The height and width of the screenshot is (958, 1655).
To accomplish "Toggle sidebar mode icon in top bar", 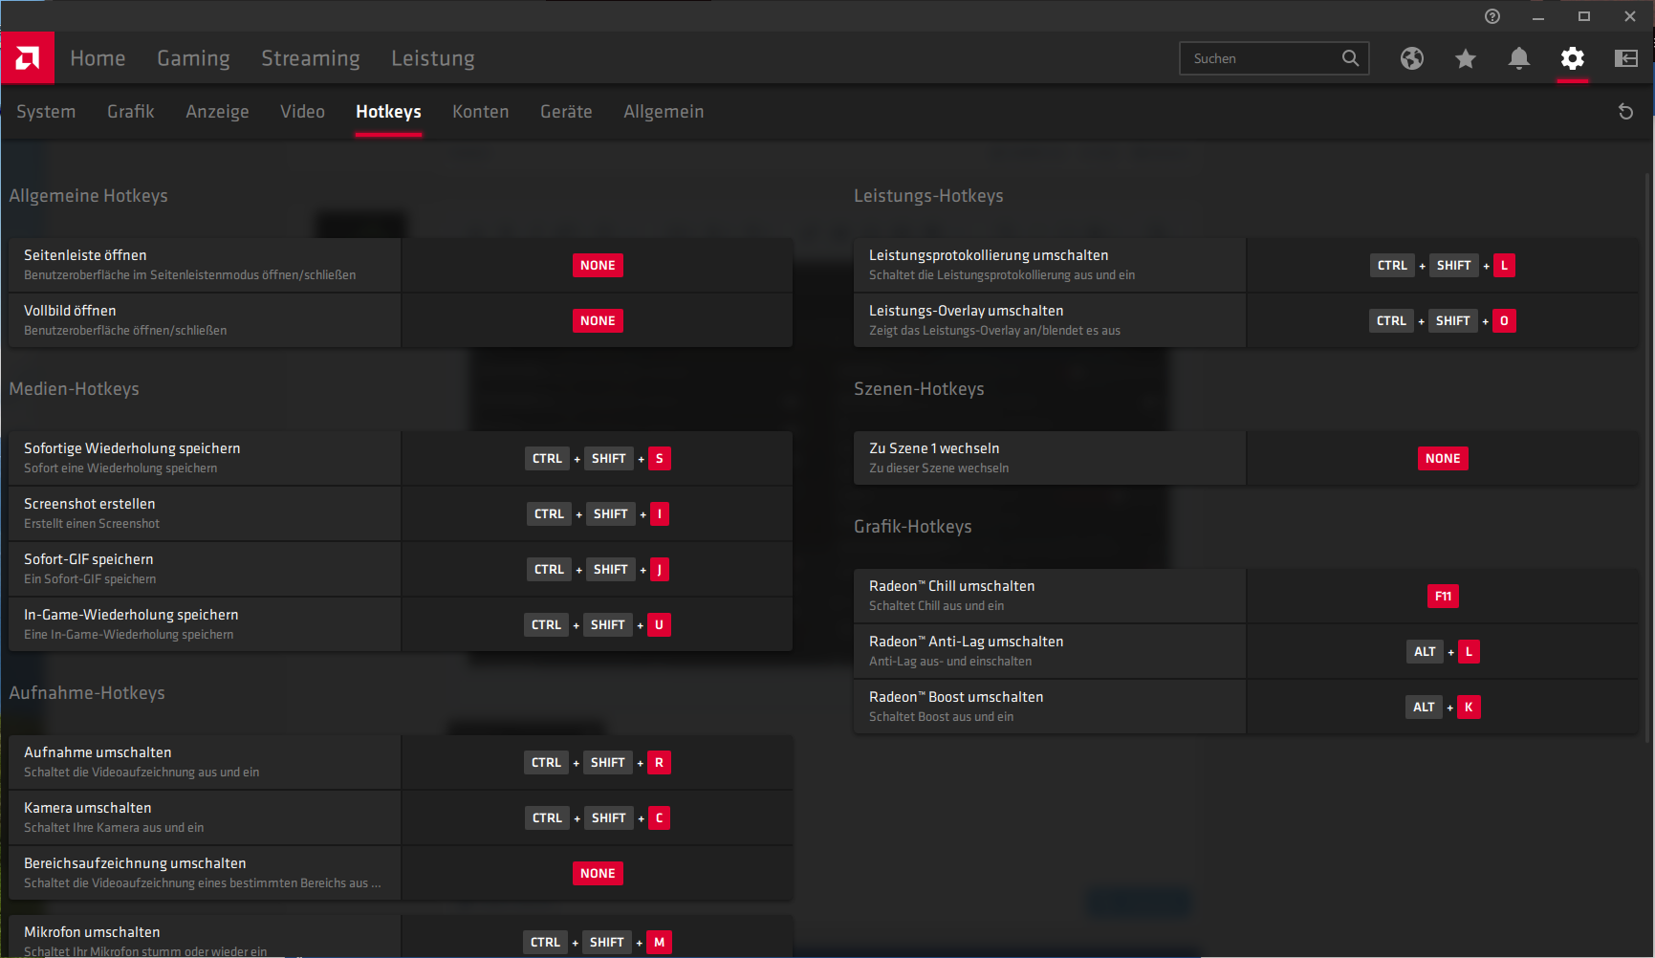I will pyautogui.click(x=1626, y=58).
